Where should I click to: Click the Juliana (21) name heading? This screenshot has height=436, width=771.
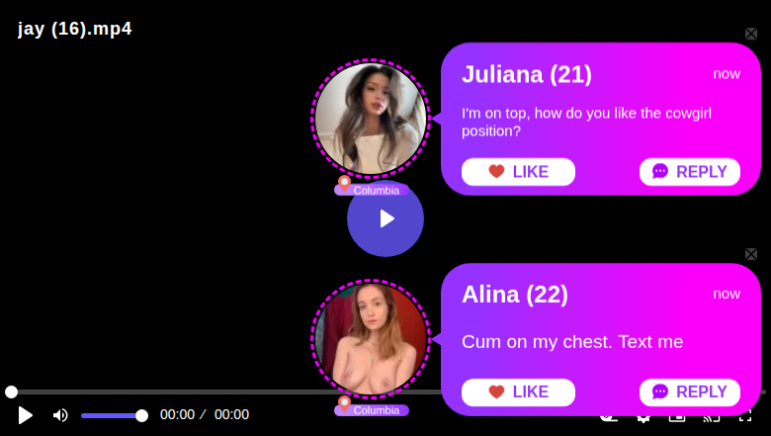click(527, 74)
